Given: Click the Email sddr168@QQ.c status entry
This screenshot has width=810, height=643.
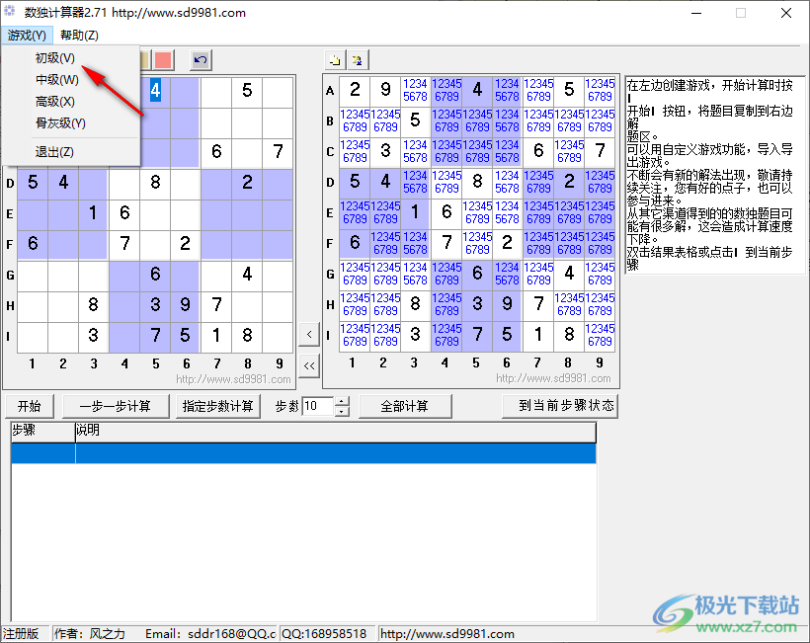Looking at the screenshot, I should coord(210,634).
